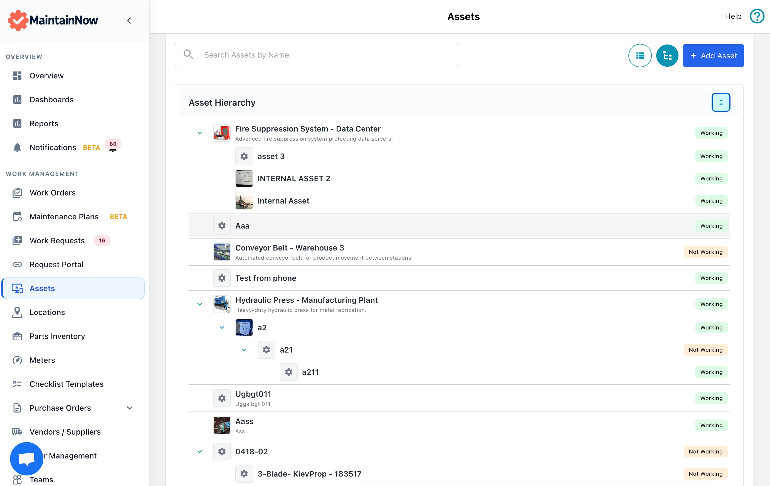Collapse the sidebar with the chevron arrow
The width and height of the screenshot is (770, 486).
coord(129,21)
